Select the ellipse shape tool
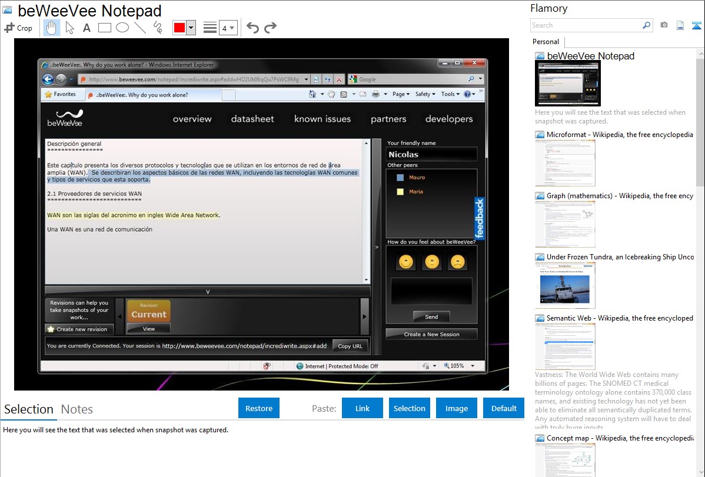705x477 pixels. [122, 28]
